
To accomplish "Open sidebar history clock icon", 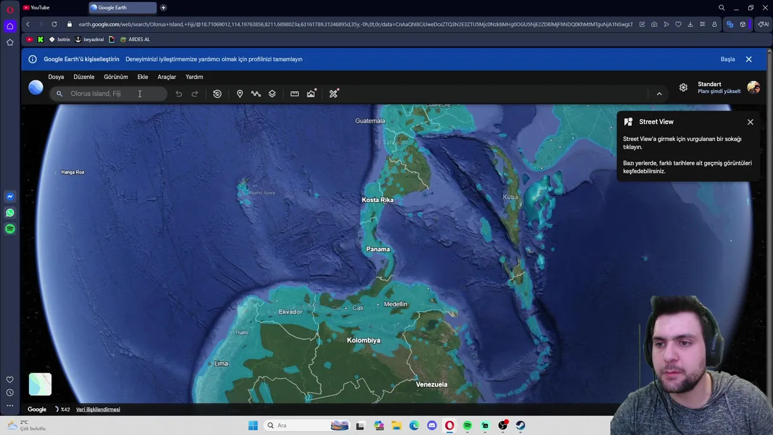I will click(10, 393).
